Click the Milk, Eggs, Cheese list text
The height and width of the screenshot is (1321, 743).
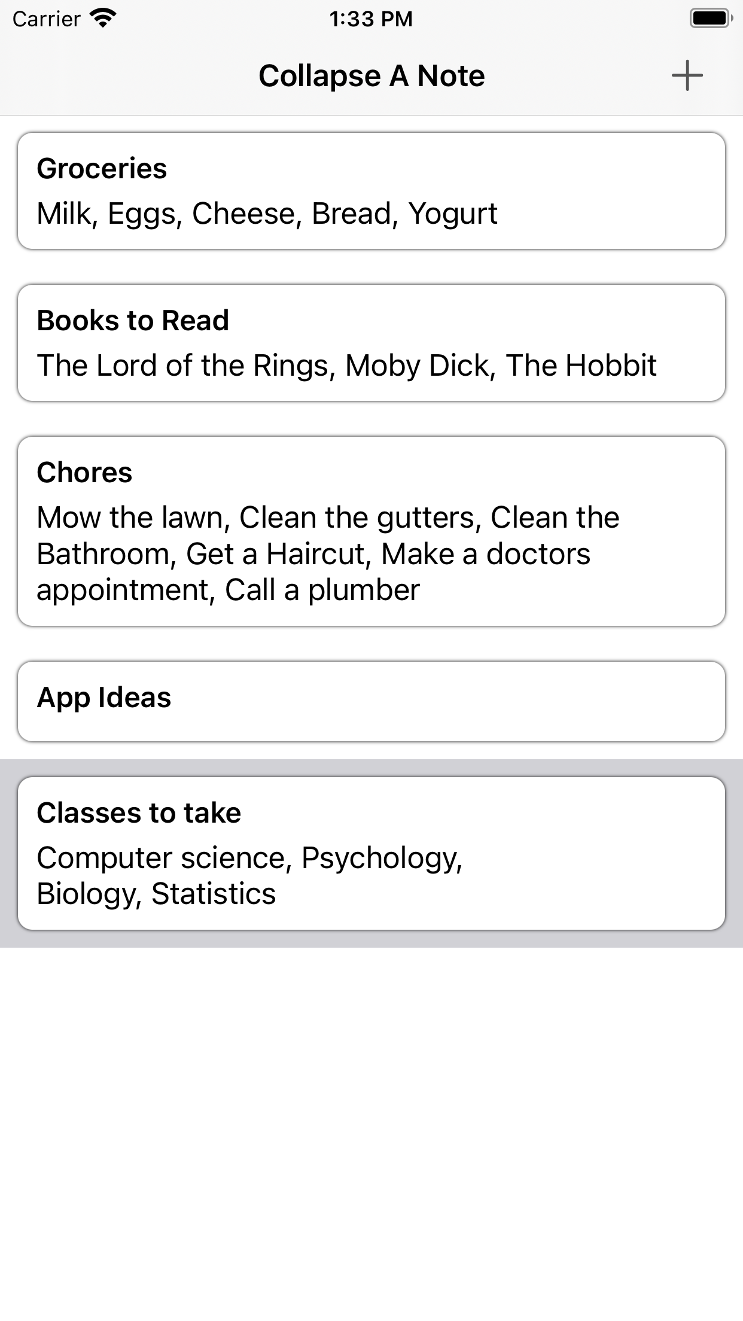point(168,214)
